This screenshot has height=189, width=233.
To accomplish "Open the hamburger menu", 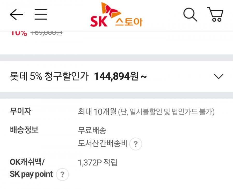I will [41, 14].
